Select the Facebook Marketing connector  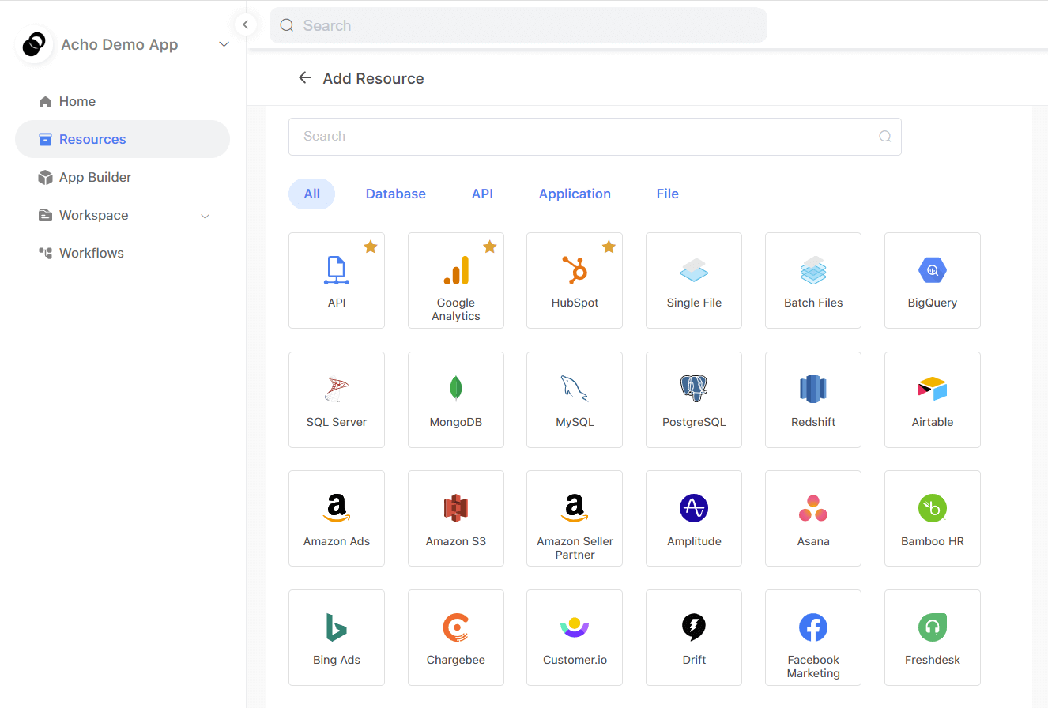click(813, 638)
